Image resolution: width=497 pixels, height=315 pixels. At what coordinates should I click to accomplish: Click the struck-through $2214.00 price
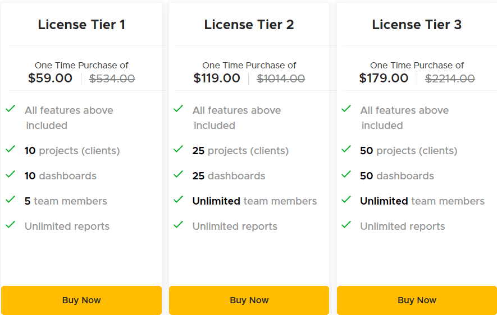[x=450, y=78]
